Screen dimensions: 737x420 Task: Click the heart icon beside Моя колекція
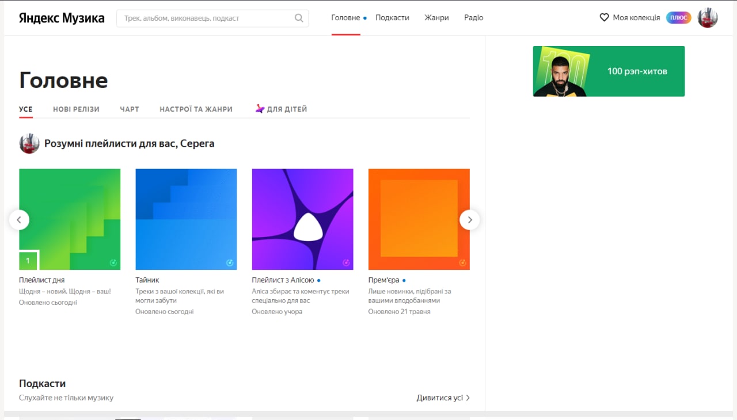pos(604,18)
